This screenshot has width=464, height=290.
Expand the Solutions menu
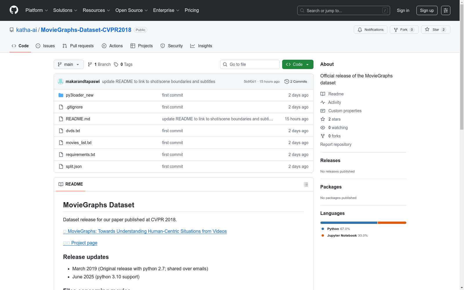[65, 10]
